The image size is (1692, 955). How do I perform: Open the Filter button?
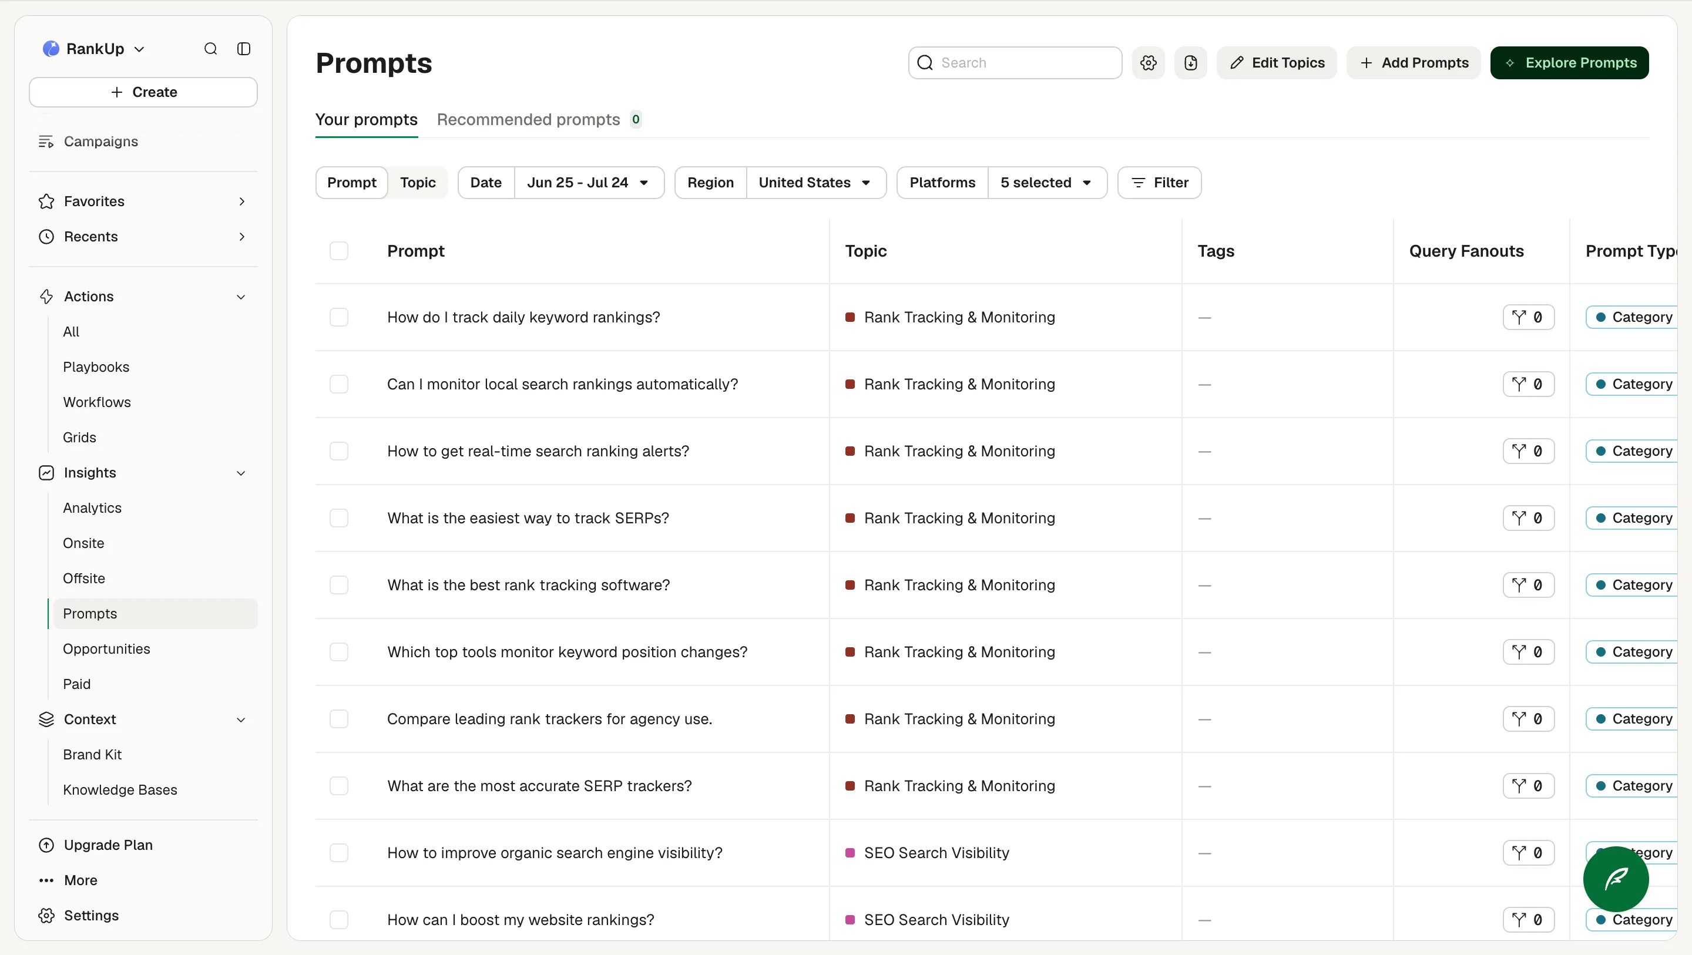pyautogui.click(x=1159, y=183)
